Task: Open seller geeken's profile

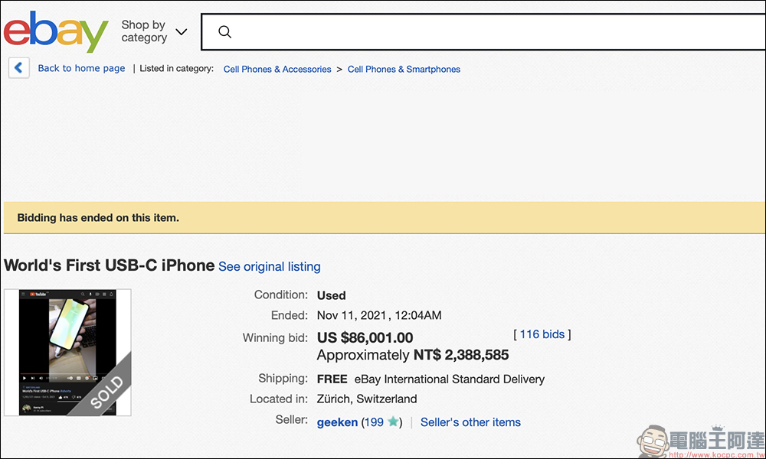Action: pos(337,422)
